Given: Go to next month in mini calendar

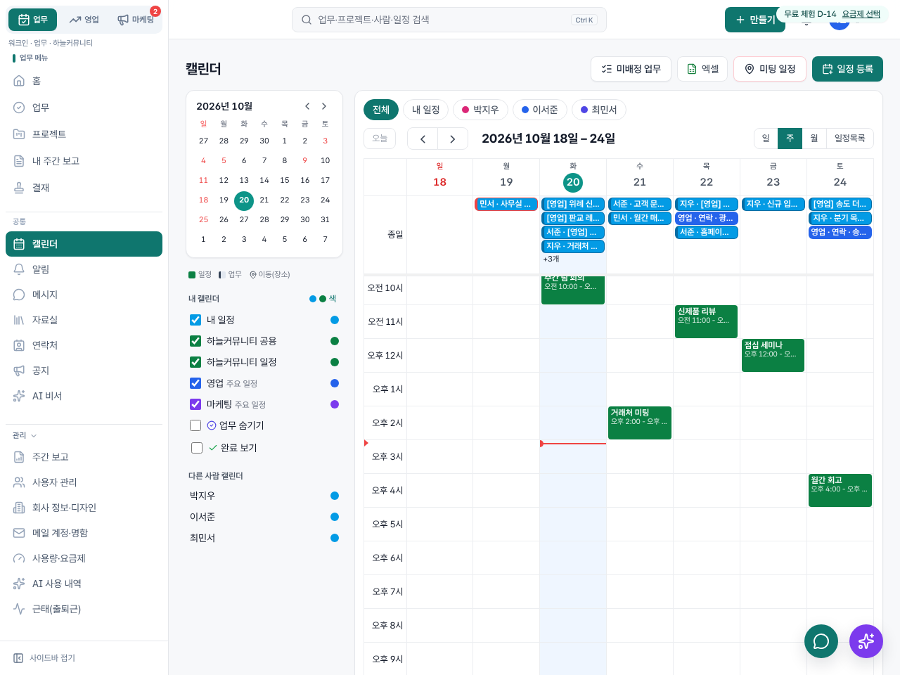Looking at the screenshot, I should click(x=324, y=106).
